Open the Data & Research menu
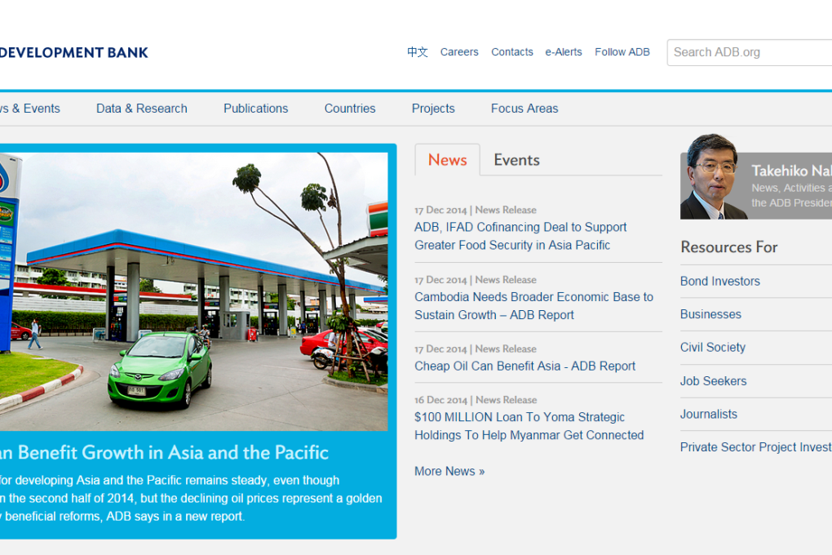 (141, 108)
